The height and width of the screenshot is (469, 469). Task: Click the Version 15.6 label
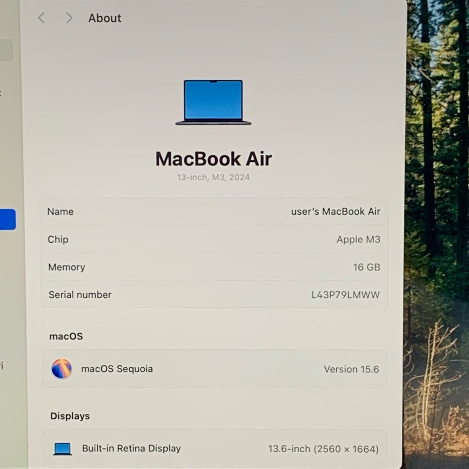351,369
